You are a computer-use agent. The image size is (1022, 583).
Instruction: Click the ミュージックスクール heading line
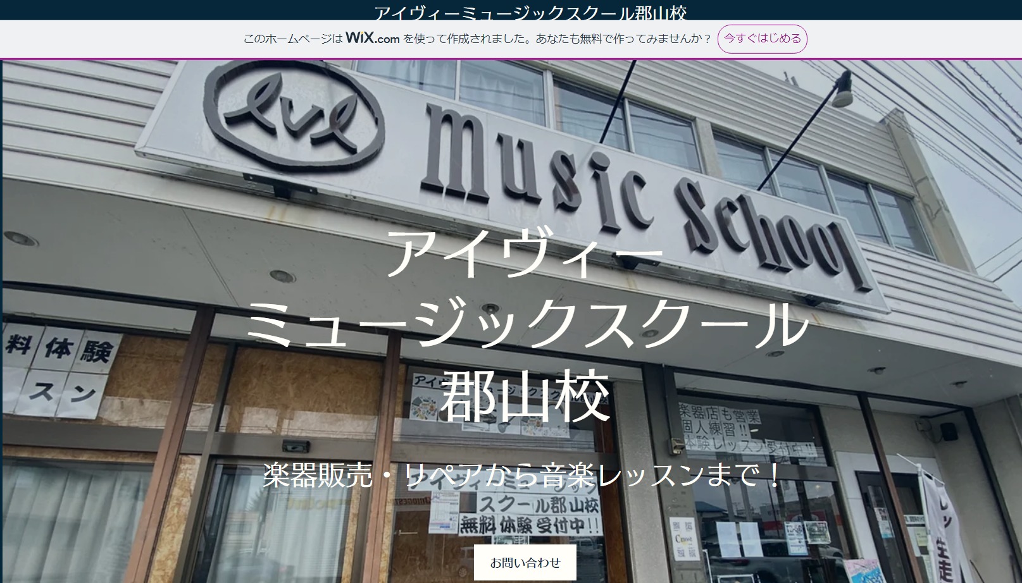coord(527,325)
